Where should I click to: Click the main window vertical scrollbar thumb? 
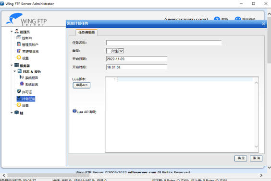(x=269, y=40)
